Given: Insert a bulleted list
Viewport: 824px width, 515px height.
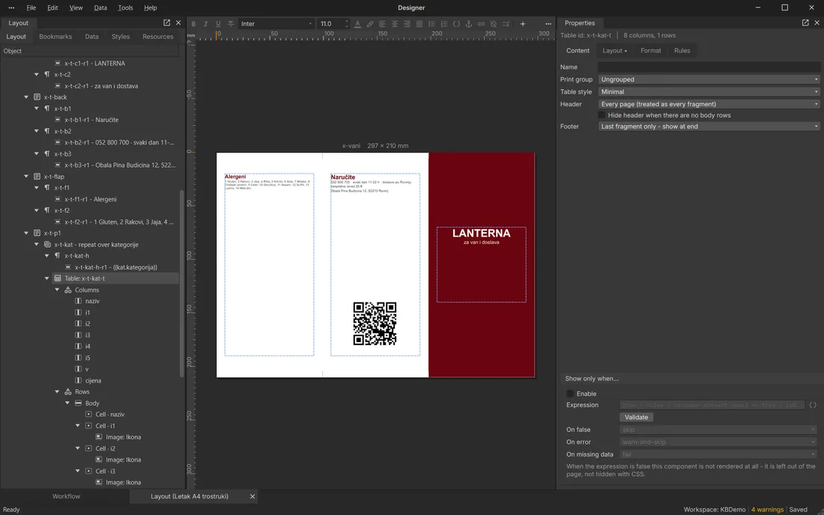Looking at the screenshot, I should pyautogui.click(x=431, y=24).
